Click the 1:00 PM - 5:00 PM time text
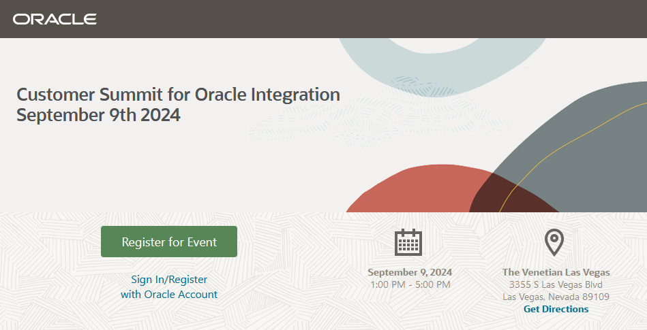This screenshot has height=330, width=647. 410,284
